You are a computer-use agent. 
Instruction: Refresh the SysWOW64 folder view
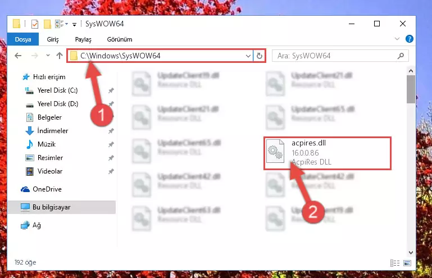259,56
